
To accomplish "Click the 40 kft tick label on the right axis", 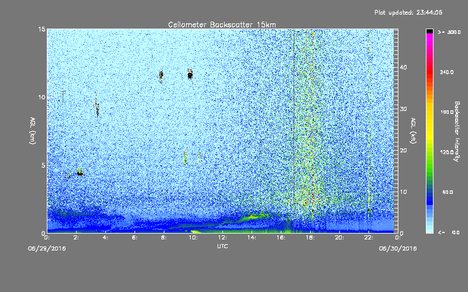I will click(404, 68).
